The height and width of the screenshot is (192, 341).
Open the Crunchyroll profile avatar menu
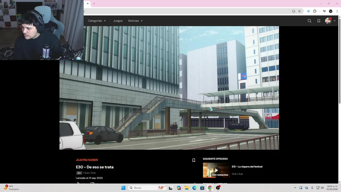click(x=328, y=21)
